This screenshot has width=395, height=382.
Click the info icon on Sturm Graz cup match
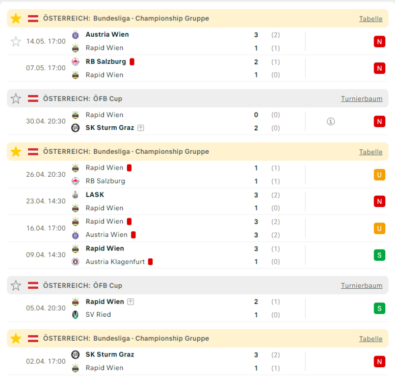331,122
